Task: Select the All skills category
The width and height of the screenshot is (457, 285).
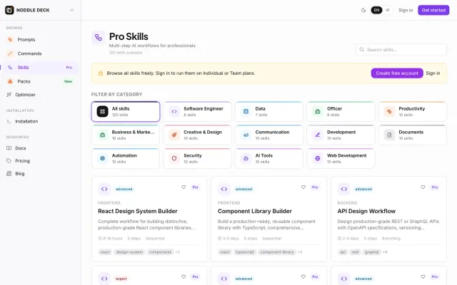Action: 126,111
